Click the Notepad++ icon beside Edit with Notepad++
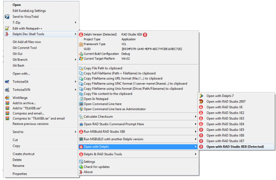This screenshot has height=180, width=276. [7, 28]
